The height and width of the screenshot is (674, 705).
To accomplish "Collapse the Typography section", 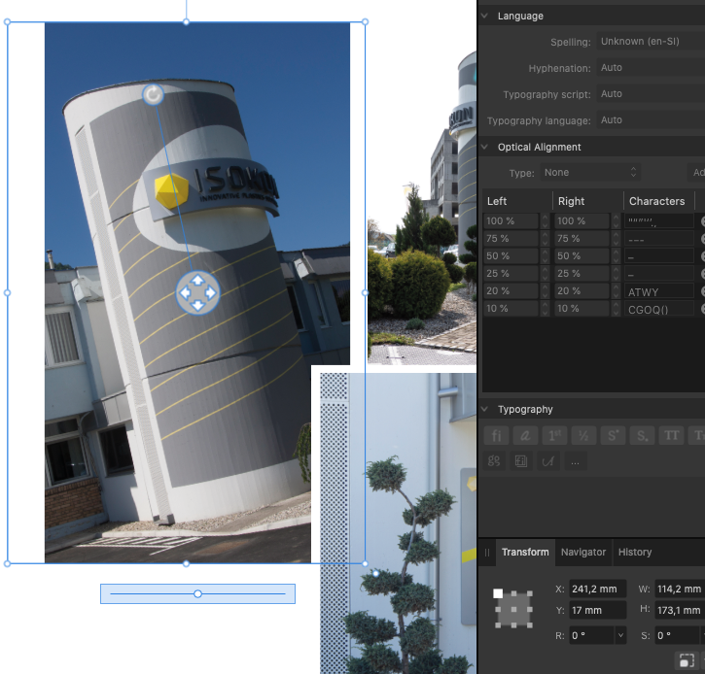I will [484, 409].
